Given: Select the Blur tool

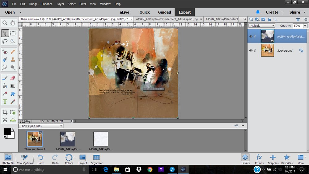Looking at the screenshot, I should (x=5, y=67).
